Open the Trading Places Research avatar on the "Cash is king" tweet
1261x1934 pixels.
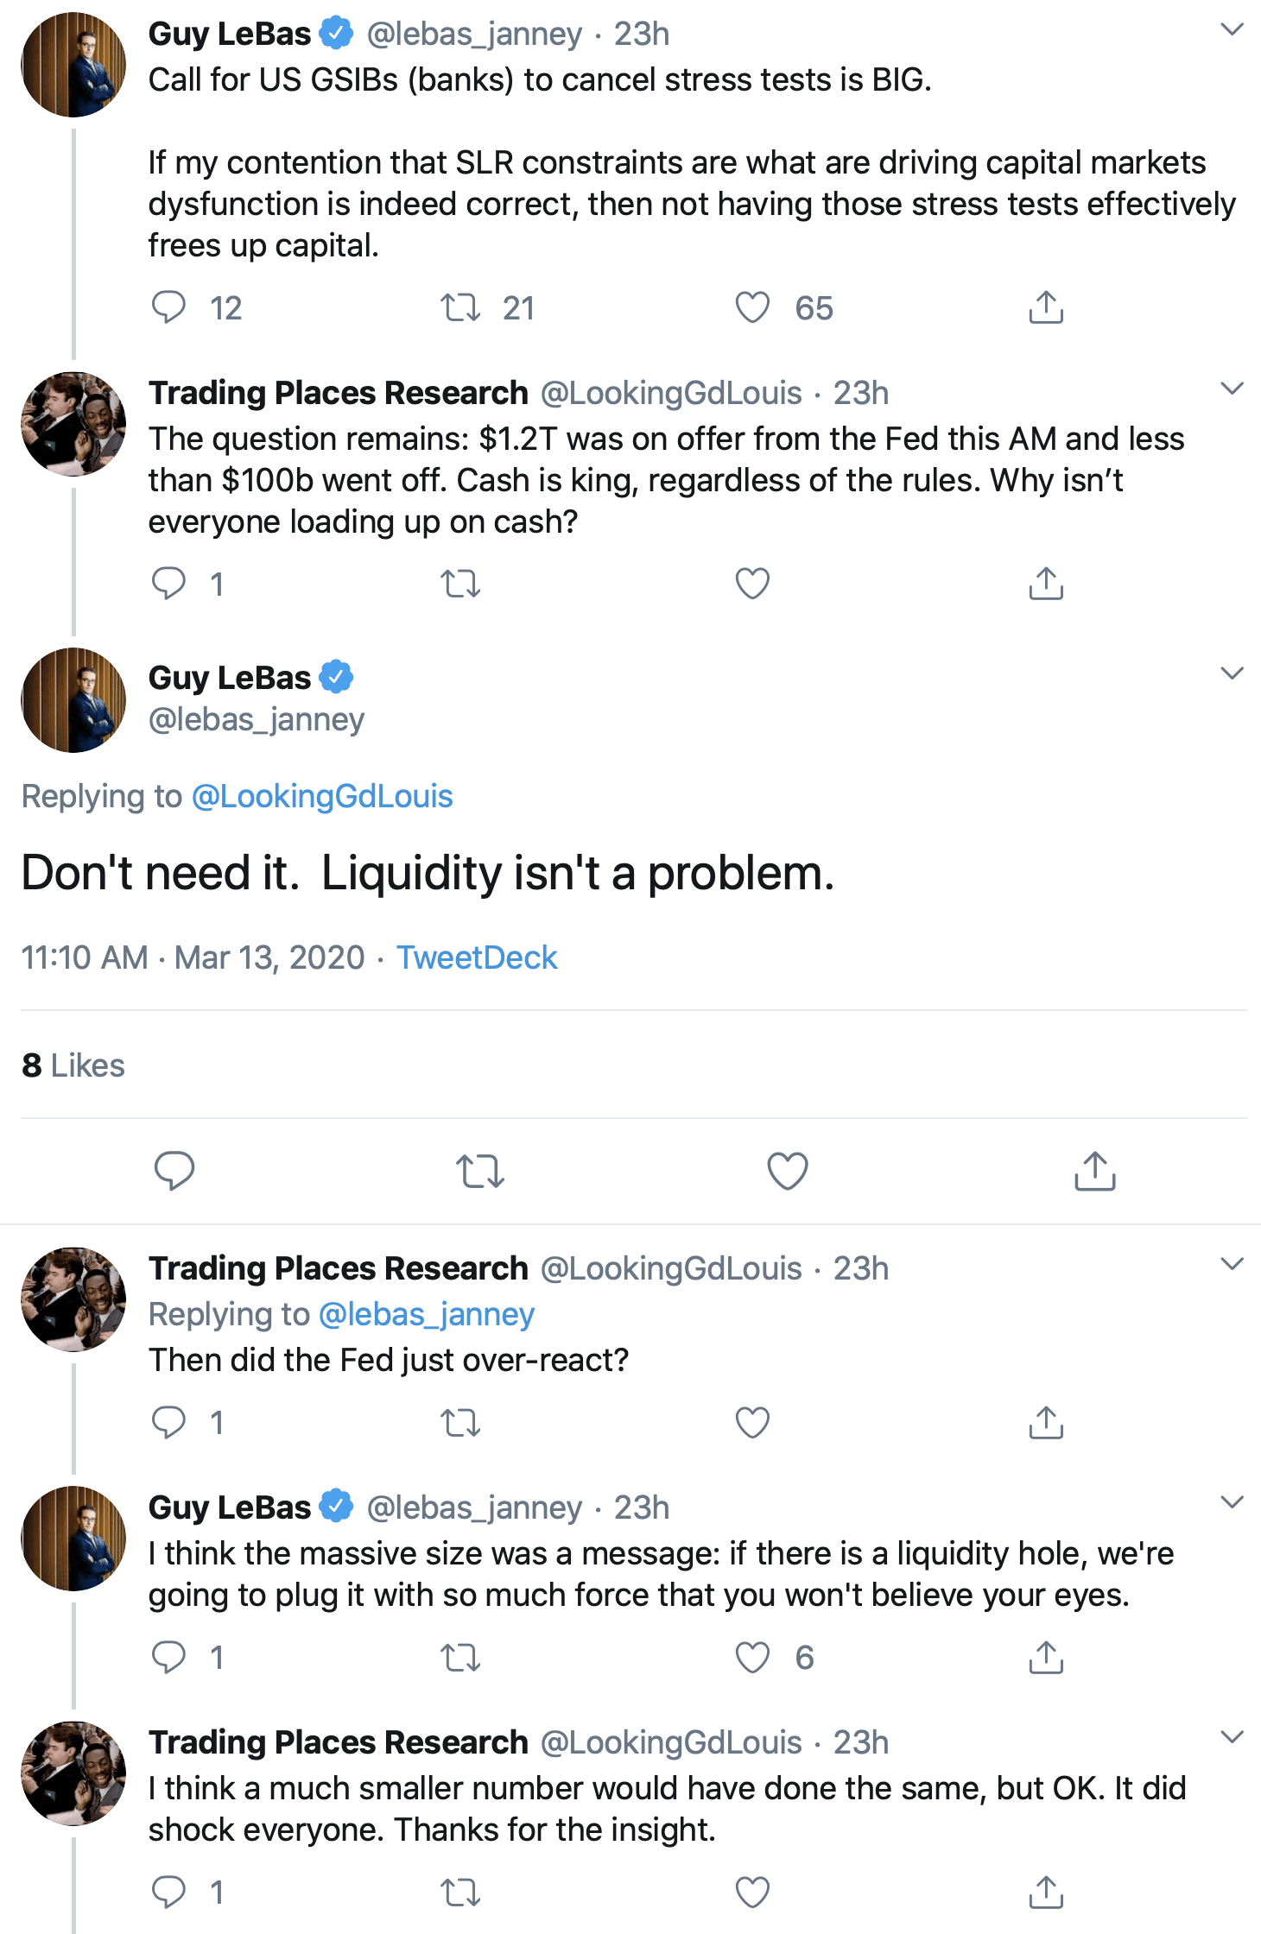click(x=73, y=424)
